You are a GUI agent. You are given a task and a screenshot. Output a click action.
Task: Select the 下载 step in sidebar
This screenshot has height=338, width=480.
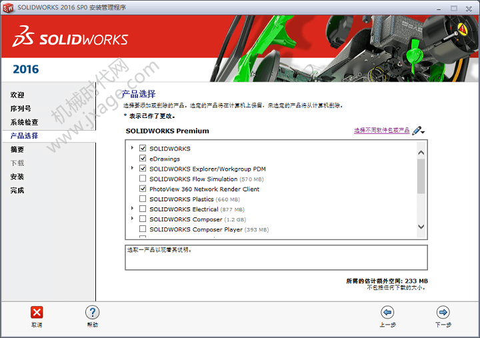17,163
